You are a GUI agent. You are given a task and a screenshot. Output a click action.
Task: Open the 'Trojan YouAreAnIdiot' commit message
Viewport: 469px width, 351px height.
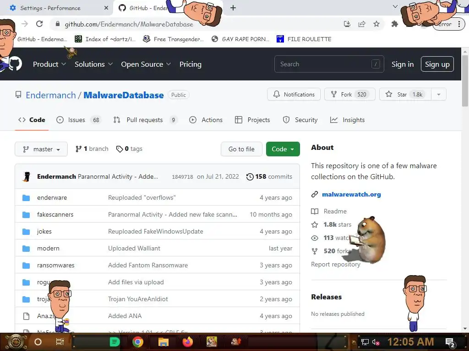(x=138, y=299)
